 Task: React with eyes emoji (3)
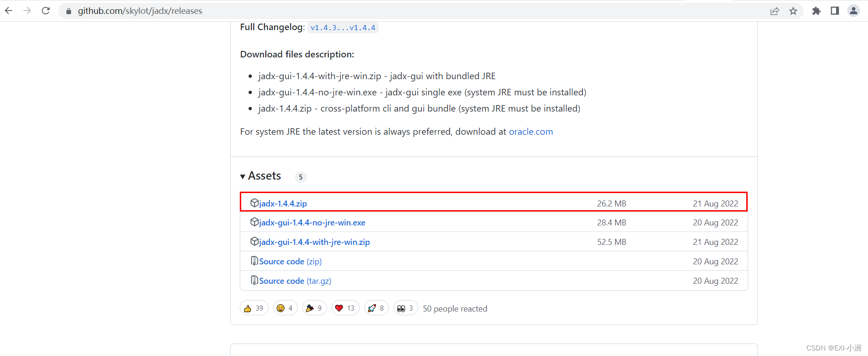coord(406,308)
